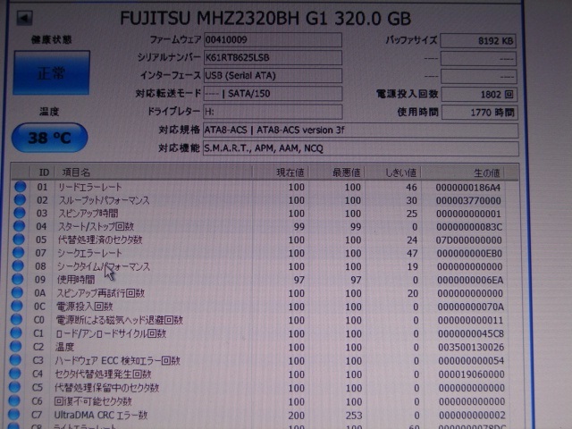Select the 電源断による磁気ヘッド退避回数 row
The image size is (572, 429).
click(265, 320)
